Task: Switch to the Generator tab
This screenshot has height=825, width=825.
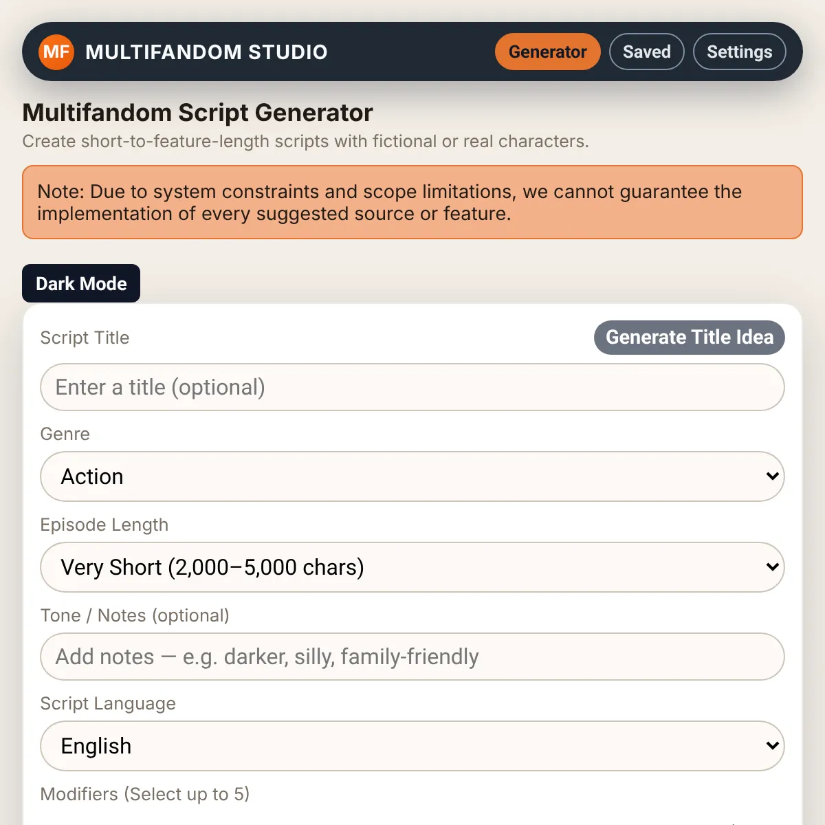Action: (548, 52)
